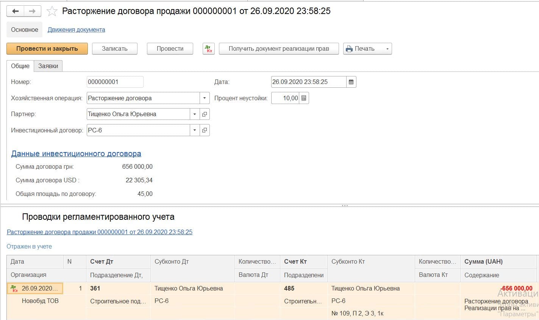
Task: Click the Дт/Кт postings icon in toolbar
Action: pos(209,49)
